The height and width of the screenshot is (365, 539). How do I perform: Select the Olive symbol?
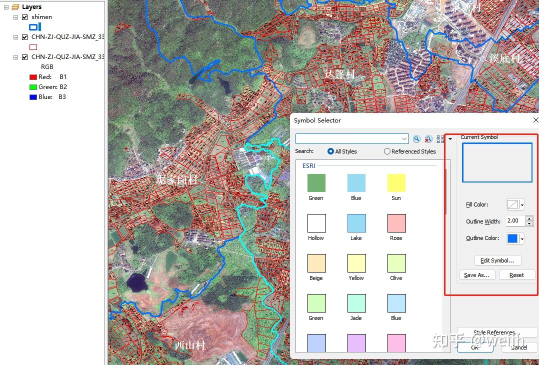(x=396, y=263)
